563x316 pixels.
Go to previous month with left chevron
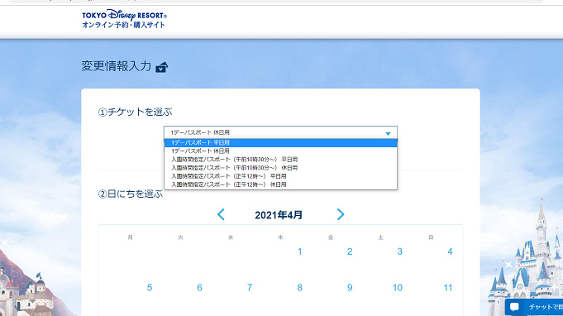pos(221,214)
